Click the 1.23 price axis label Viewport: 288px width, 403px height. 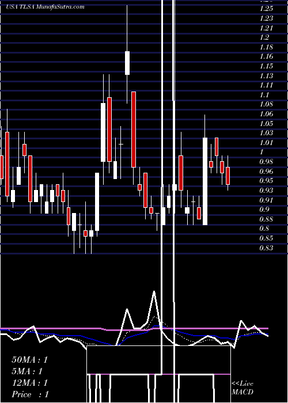coord(266,18)
